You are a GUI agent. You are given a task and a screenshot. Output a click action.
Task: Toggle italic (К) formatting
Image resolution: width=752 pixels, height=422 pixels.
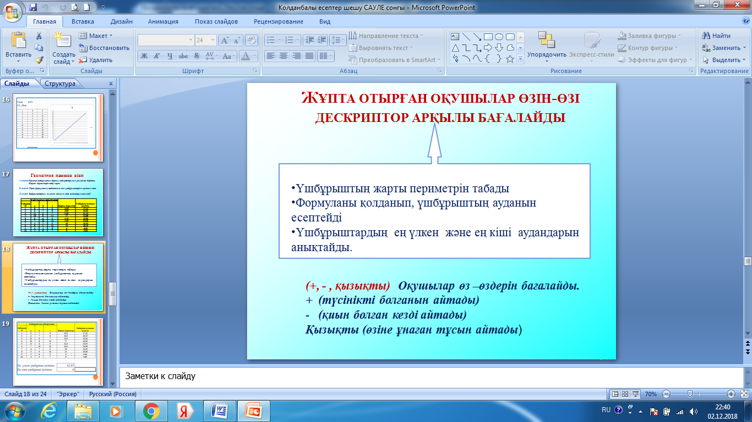[157, 55]
